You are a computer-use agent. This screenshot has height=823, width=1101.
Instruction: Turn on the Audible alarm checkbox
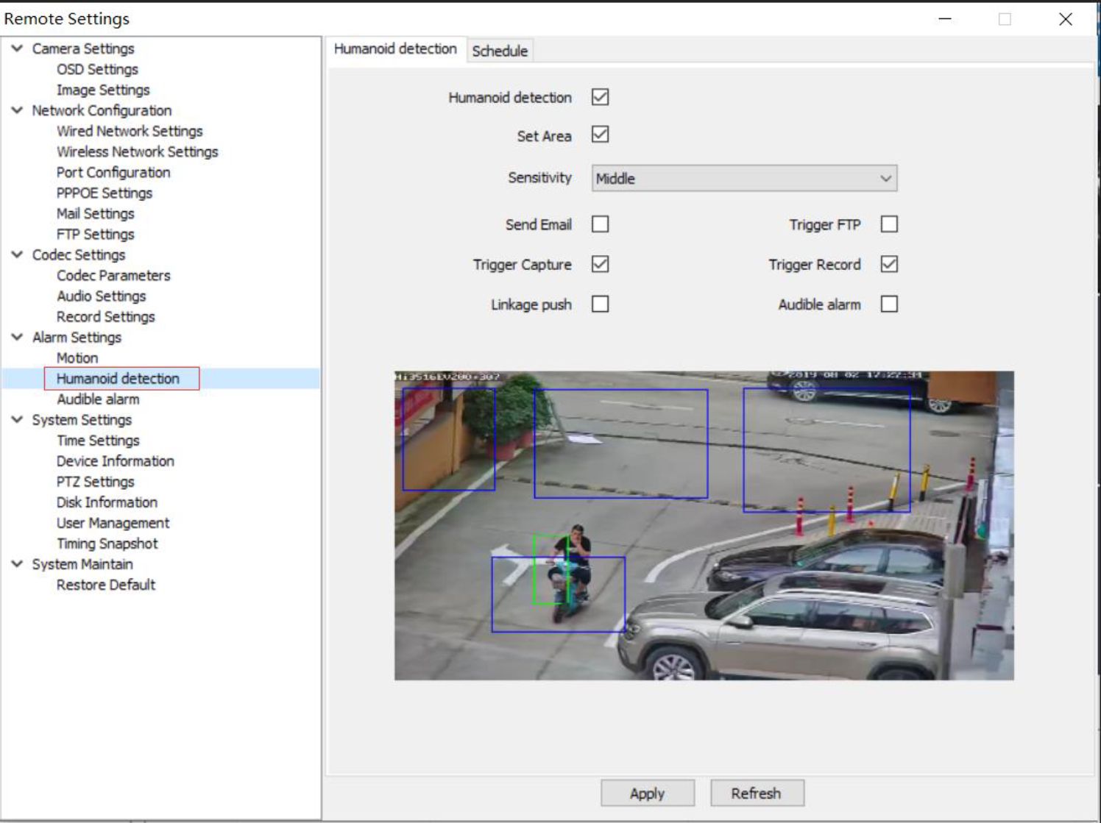(888, 304)
